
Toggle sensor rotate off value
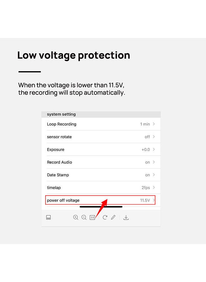click(x=147, y=137)
